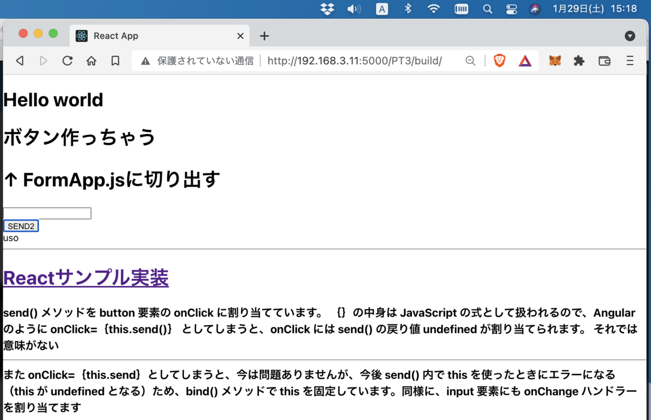The width and height of the screenshot is (651, 420).
Task: Open the macOS Bluetooth status menu
Action: [407, 9]
